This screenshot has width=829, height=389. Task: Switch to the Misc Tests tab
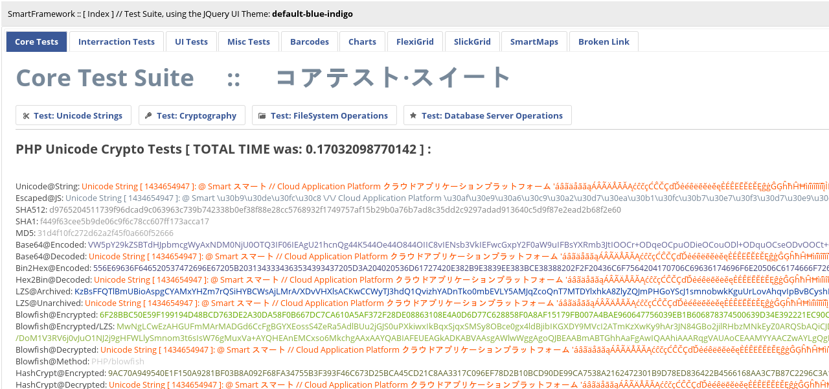[248, 41]
